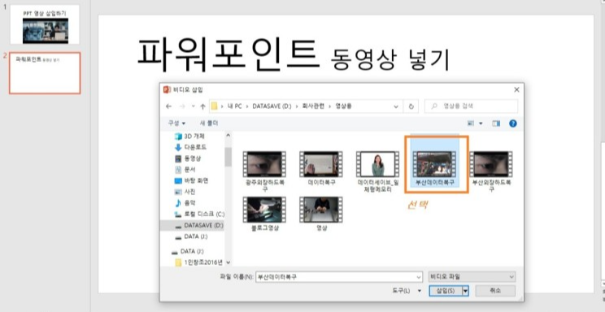Open the 비디오 파일 file type dropdown

click(472, 277)
